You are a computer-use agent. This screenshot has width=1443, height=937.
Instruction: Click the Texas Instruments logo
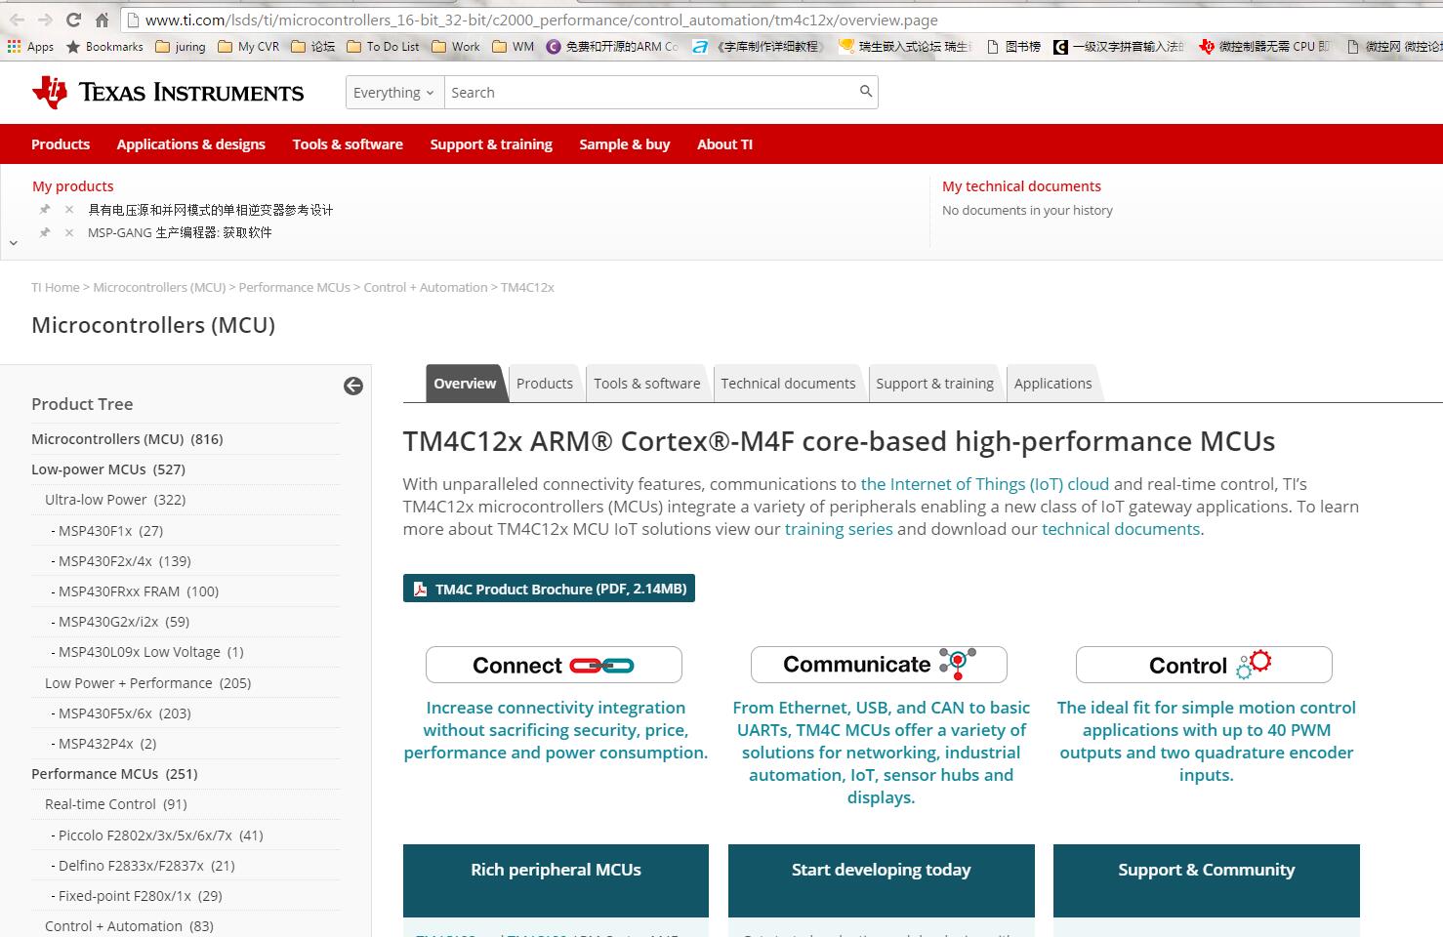click(168, 93)
